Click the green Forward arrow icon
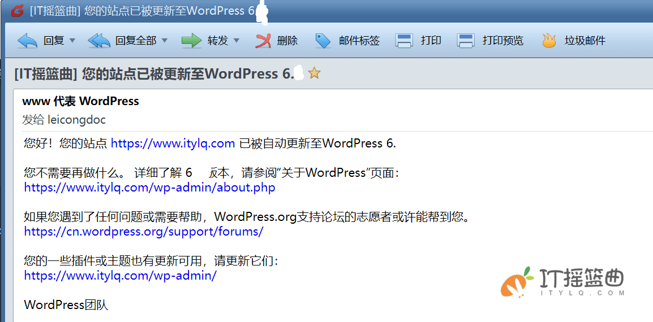 tap(192, 41)
